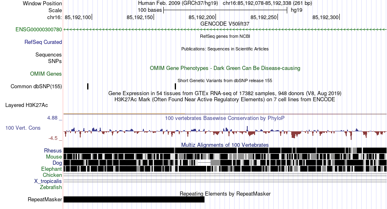The width and height of the screenshot is (387, 209).
Task: Click the H3K27Ac Mark ENCODE track title
Action: tap(225, 100)
